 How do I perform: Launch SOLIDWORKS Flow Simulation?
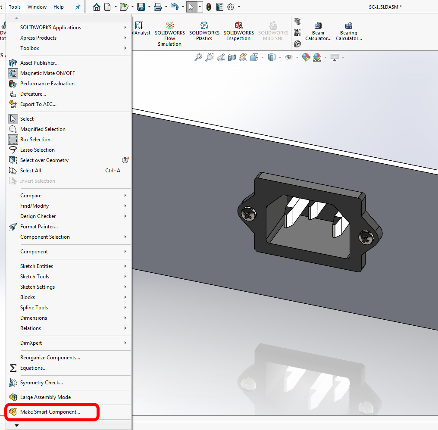click(169, 34)
